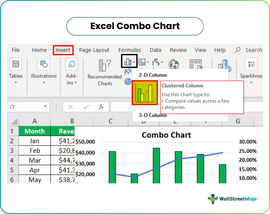Open the View tab

coord(201,50)
